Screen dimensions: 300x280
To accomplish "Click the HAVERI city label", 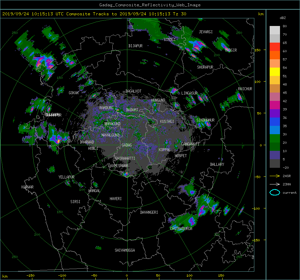I will [116, 199].
